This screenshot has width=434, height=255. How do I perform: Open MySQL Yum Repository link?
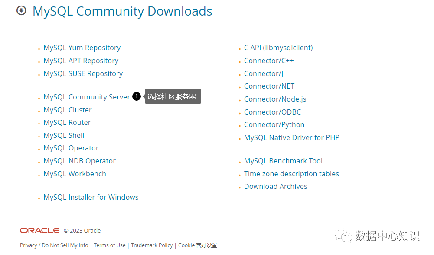[82, 48]
